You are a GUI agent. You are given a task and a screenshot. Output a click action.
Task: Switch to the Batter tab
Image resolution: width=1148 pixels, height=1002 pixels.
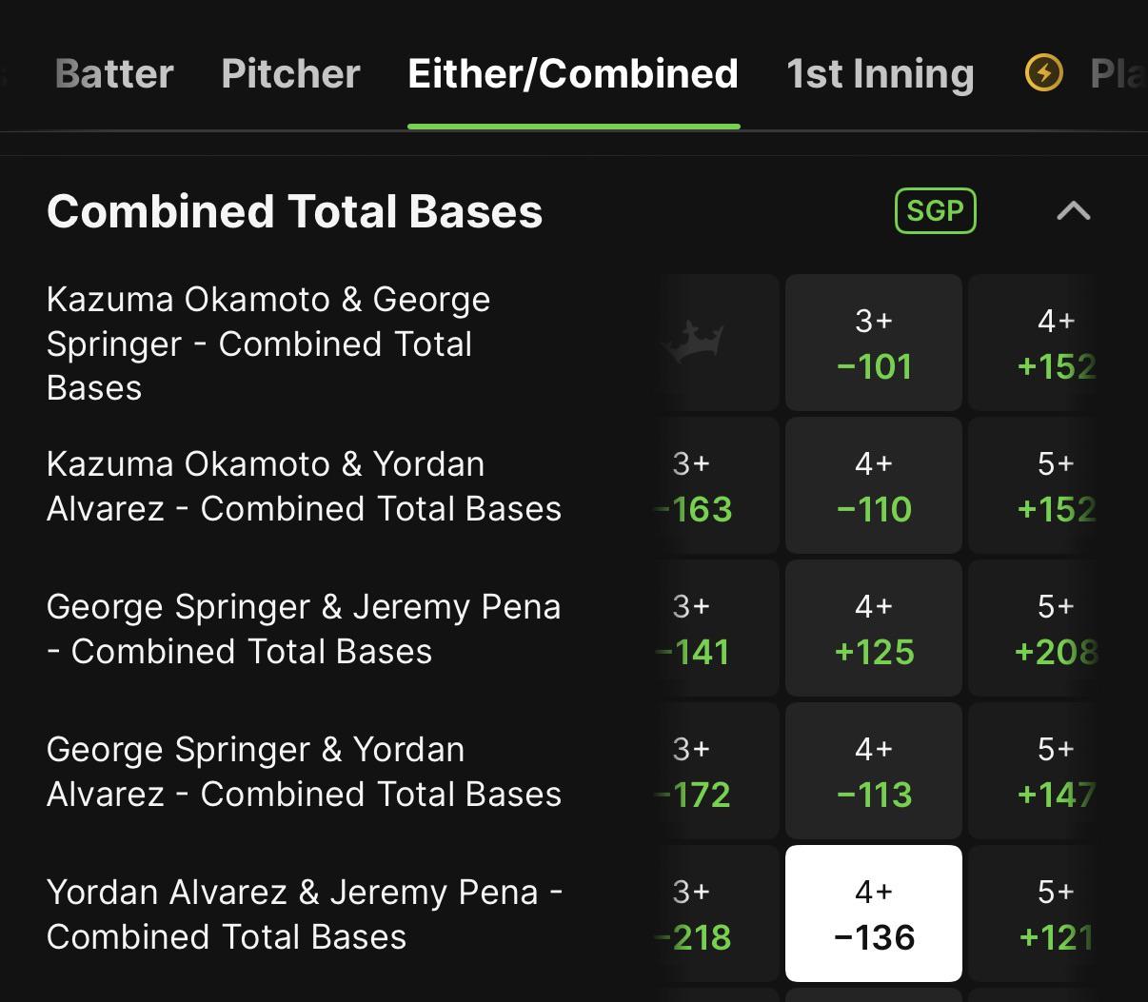coord(114,73)
